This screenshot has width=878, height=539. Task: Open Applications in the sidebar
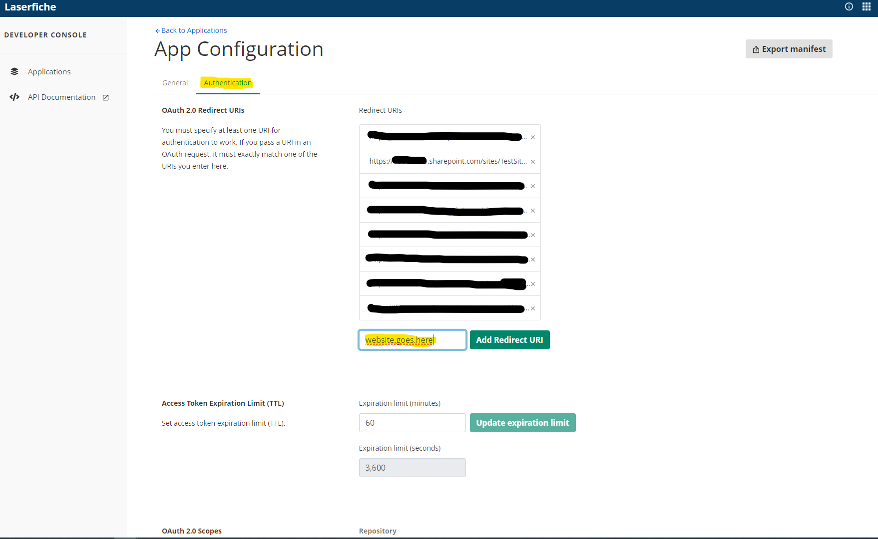click(x=49, y=71)
